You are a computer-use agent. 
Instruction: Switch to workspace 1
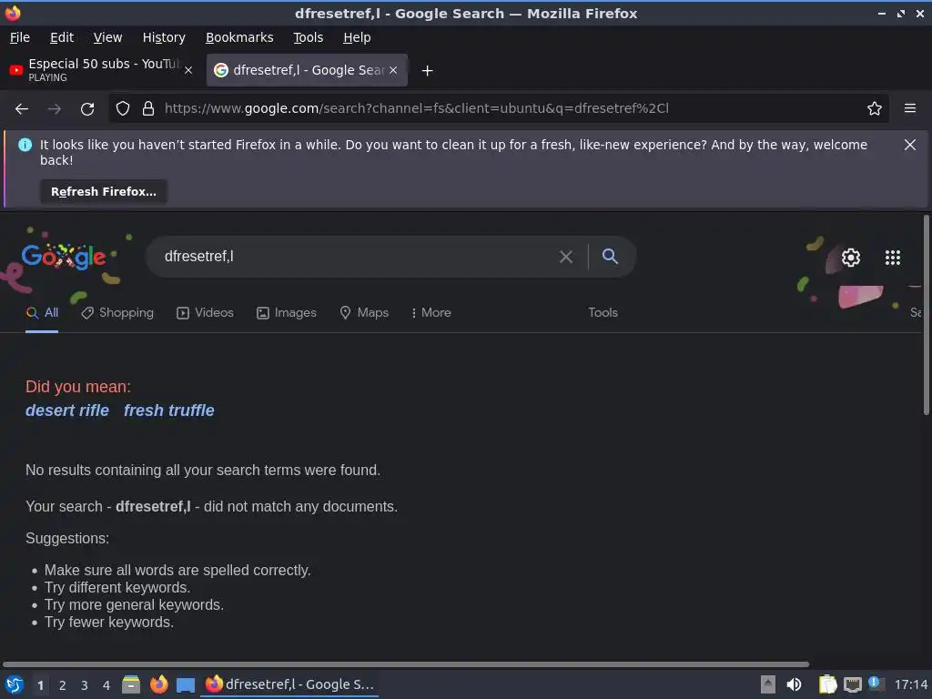[40, 685]
